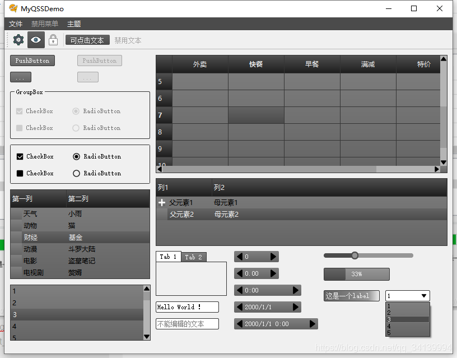
Task: Click the 不能编辑的文本 read-only field
Action: [187, 324]
